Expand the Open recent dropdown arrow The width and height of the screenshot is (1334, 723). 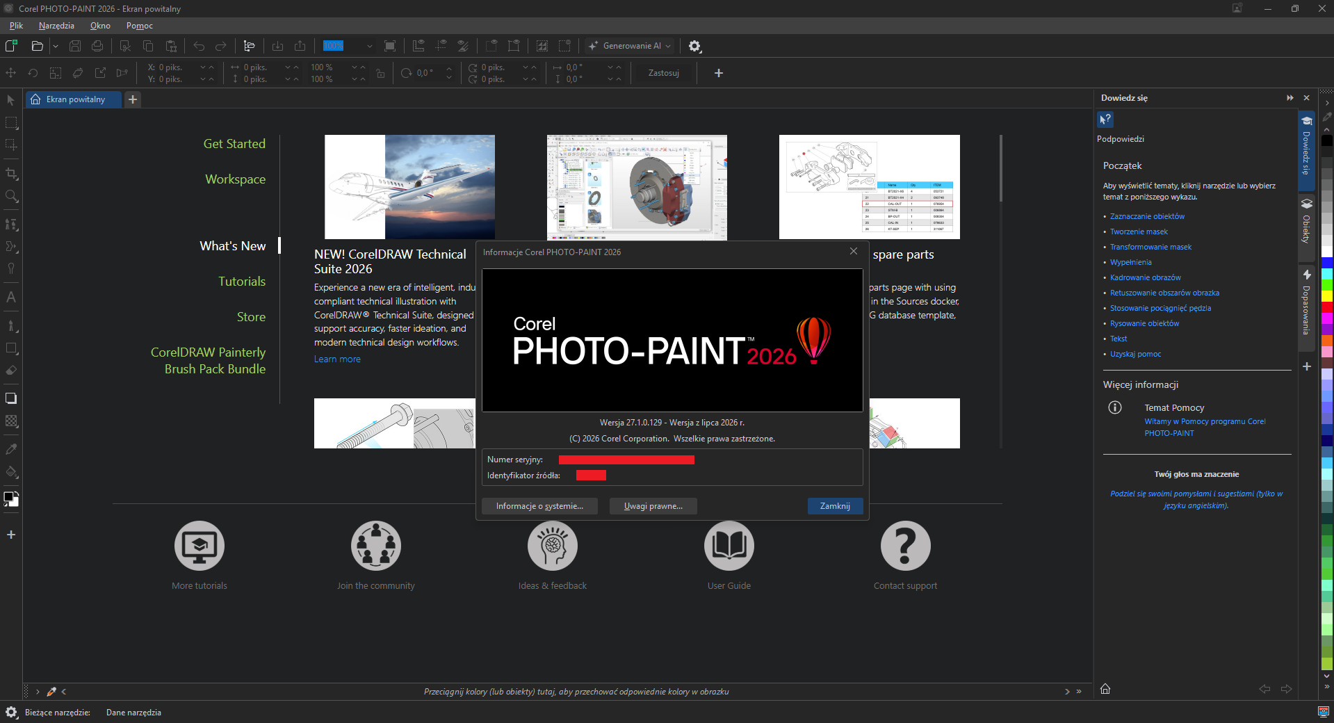(x=56, y=46)
